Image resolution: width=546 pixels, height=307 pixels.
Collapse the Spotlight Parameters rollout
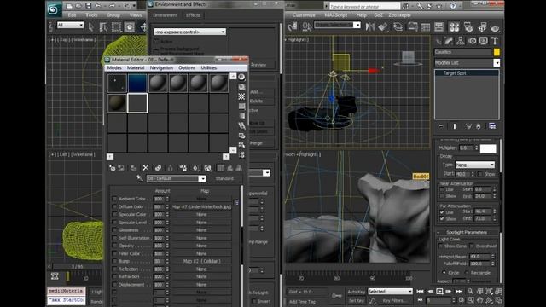tap(467, 232)
